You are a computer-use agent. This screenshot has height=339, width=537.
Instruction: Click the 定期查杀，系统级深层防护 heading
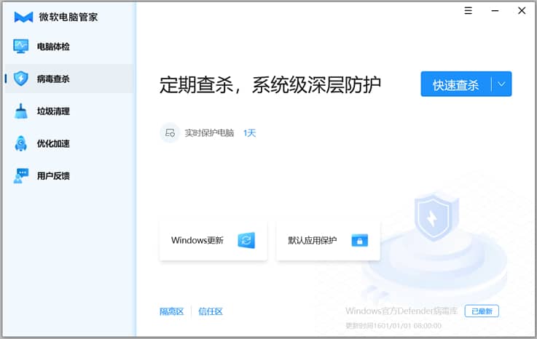point(270,84)
